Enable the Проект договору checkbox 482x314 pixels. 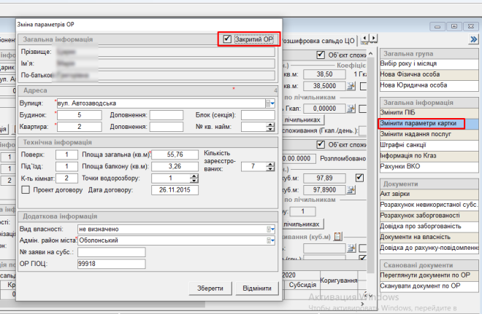click(26, 190)
